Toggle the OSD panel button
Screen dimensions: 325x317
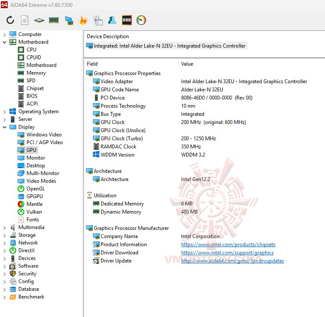[127, 20]
